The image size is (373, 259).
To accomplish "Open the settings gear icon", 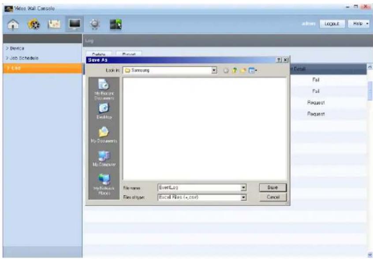I will (95, 24).
